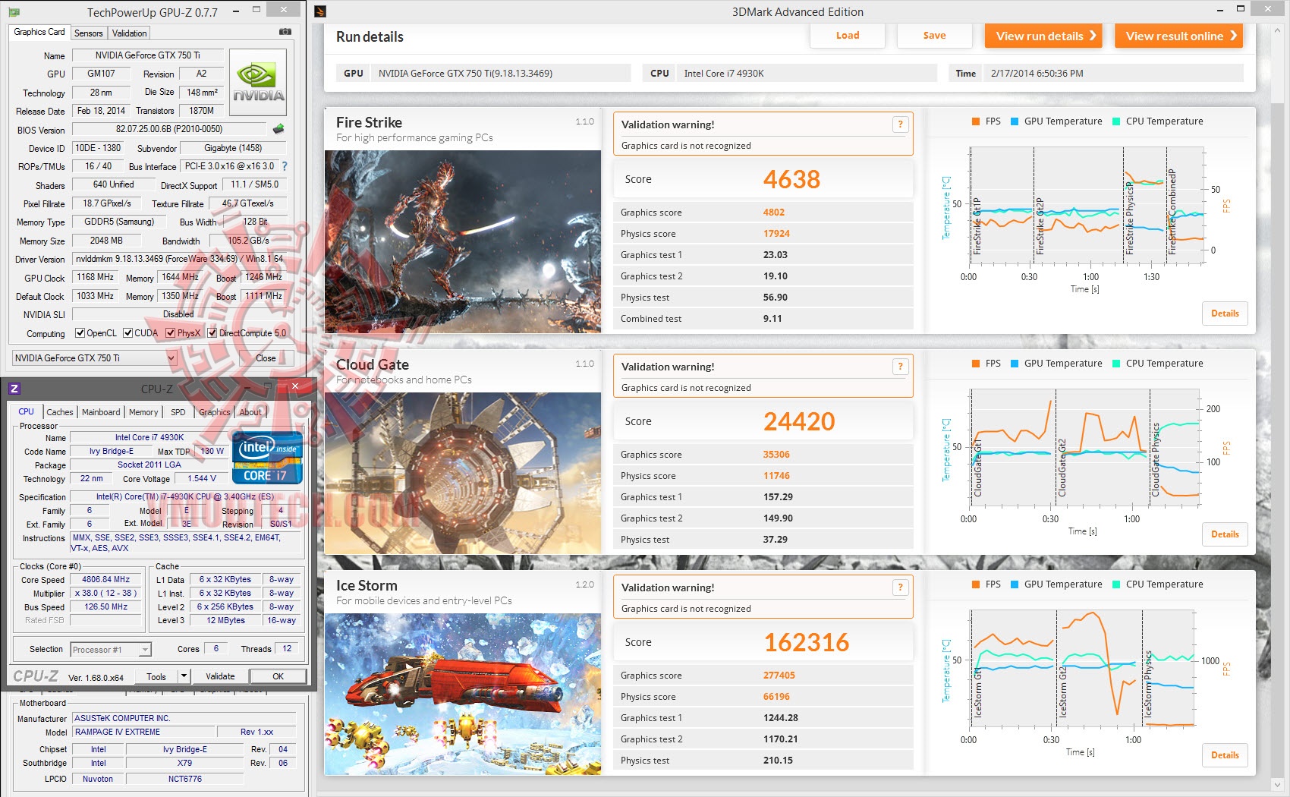This screenshot has height=797, width=1290.
Task: Click the Fire Strike score 4638
Action: [791, 179]
